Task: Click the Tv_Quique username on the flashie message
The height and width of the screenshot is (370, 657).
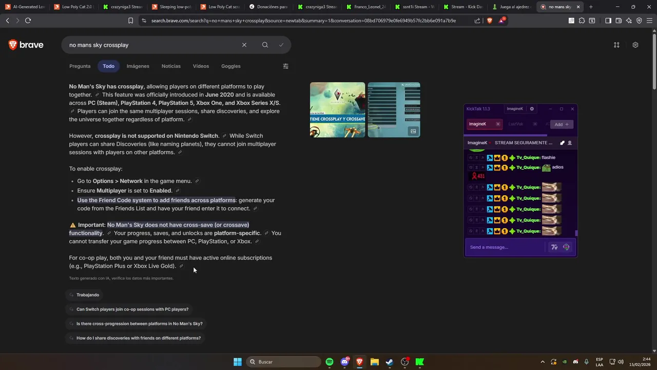Action: coord(528,158)
